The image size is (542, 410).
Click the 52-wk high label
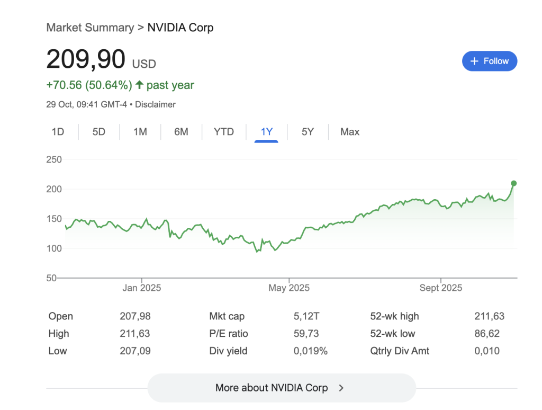pyautogui.click(x=394, y=316)
